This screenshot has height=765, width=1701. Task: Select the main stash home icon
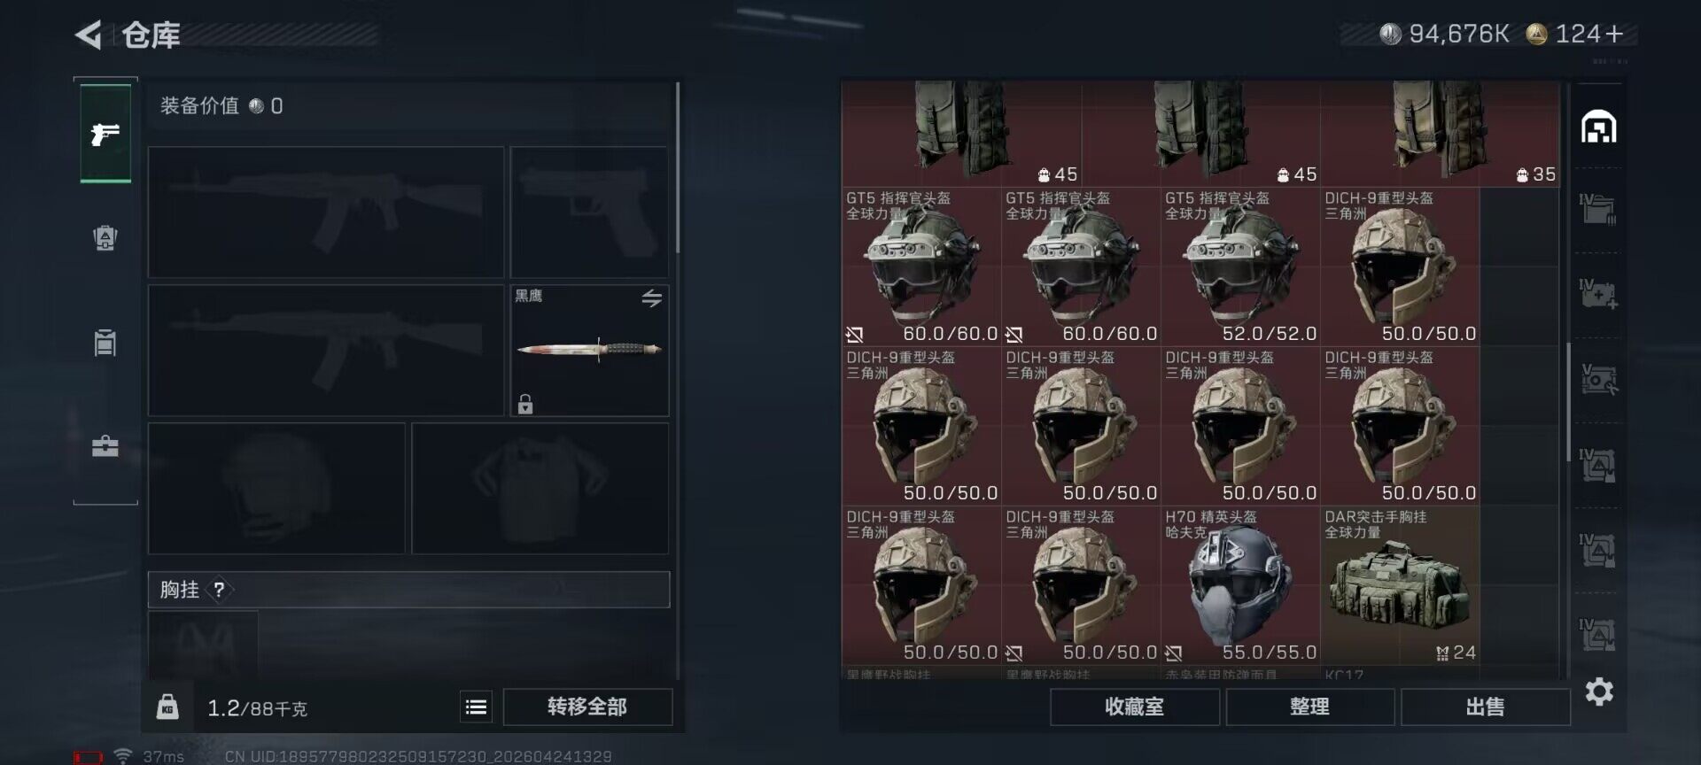[x=1599, y=127]
